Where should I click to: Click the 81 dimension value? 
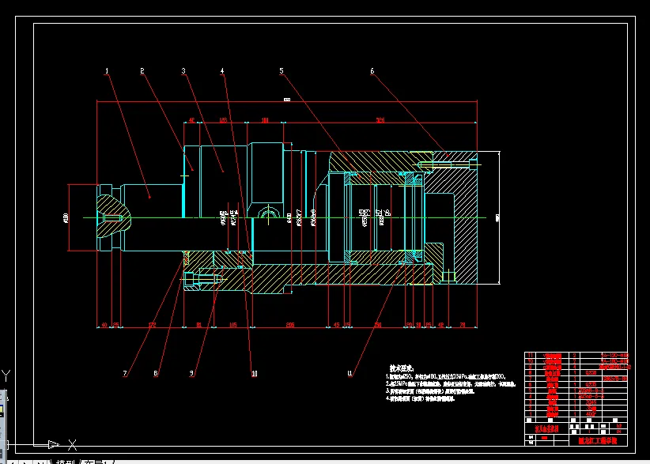199,325
